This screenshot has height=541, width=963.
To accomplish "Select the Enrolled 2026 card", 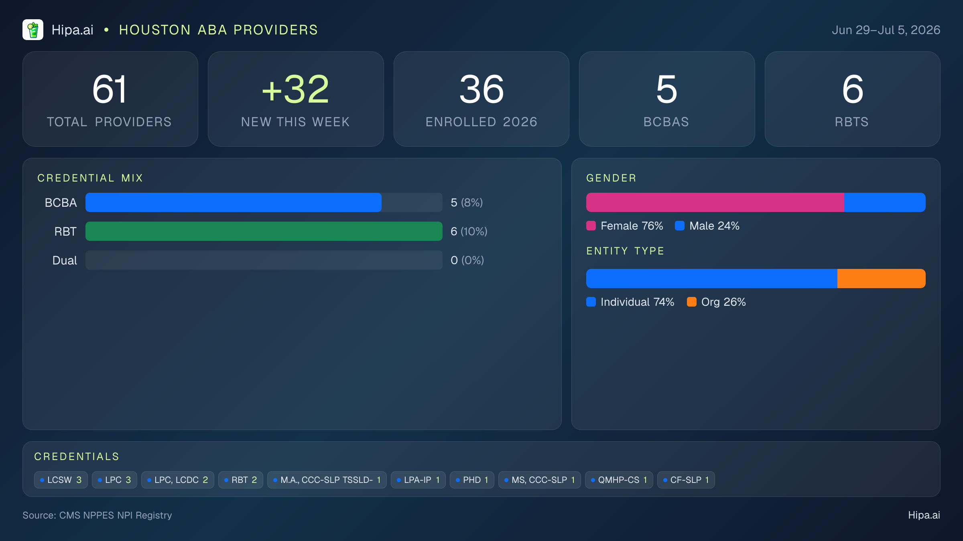I will click(x=481, y=99).
